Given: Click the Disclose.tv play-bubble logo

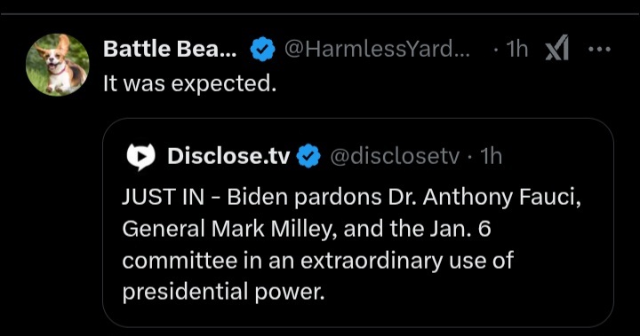Looking at the screenshot, I should point(140,156).
